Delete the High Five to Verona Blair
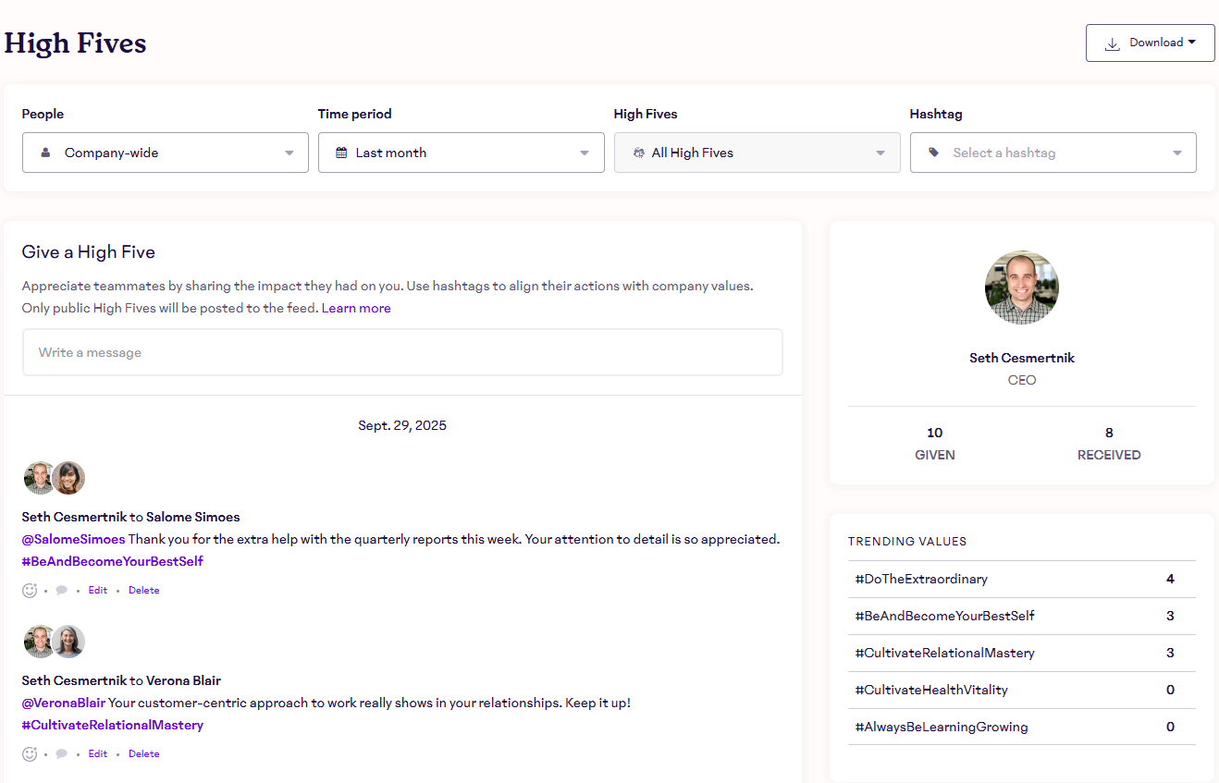The width and height of the screenshot is (1219, 783). tap(143, 753)
